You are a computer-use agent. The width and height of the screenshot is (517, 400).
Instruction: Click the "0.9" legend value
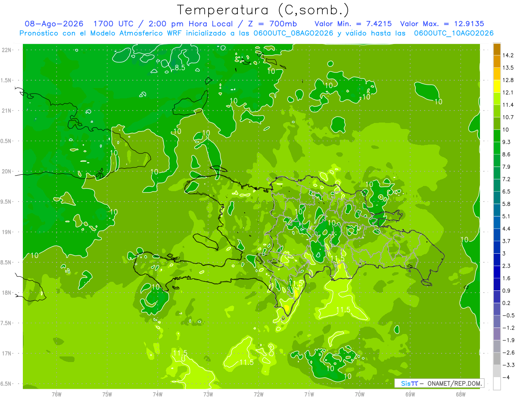click(507, 291)
